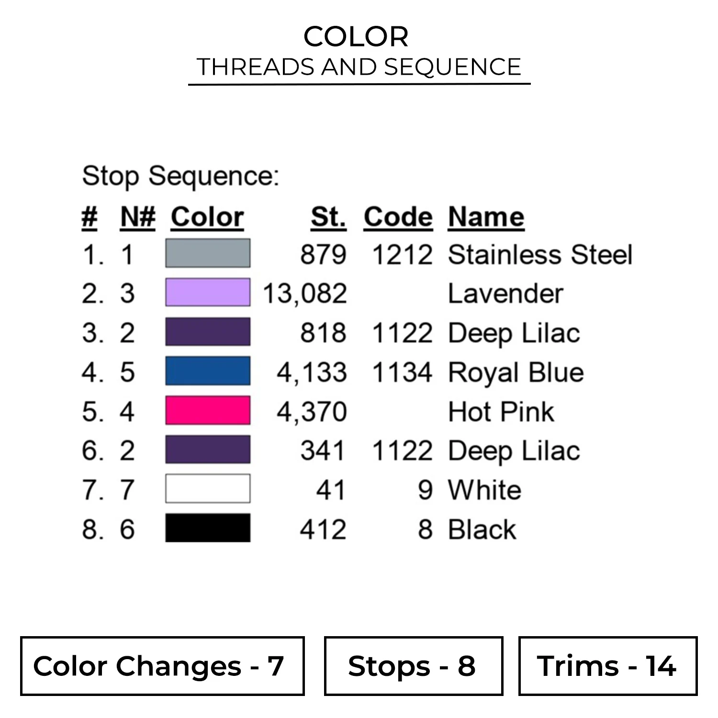Click the Royal Blue color swatch
Viewport: 718px width, 718px height.
tap(208, 371)
